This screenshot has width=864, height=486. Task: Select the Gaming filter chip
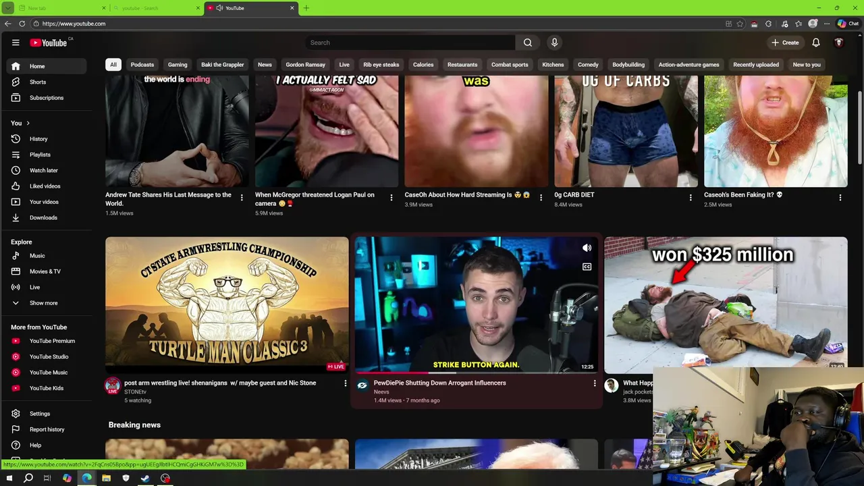click(x=178, y=65)
